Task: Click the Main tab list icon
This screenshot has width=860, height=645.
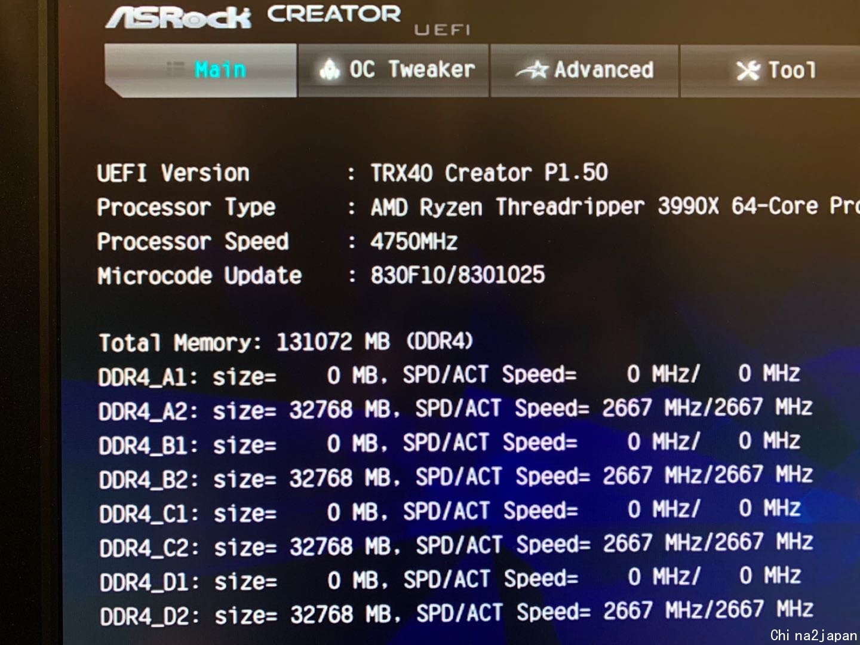Action: [x=175, y=69]
